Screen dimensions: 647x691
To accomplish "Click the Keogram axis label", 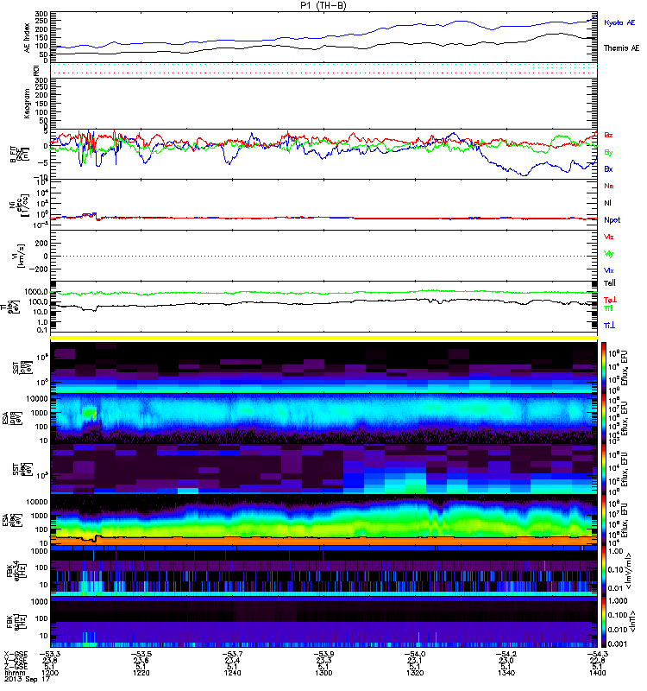I will point(27,104).
